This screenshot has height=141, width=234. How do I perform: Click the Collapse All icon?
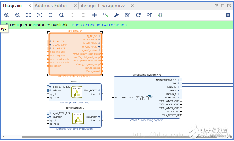point(72,15)
